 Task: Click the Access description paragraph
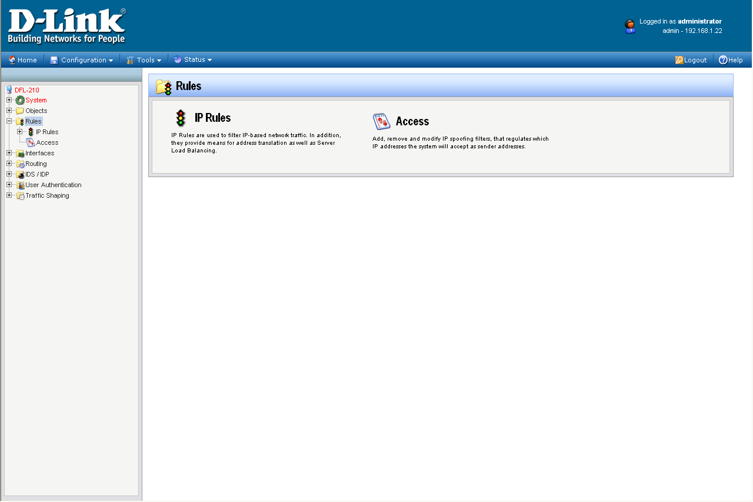[x=461, y=143]
